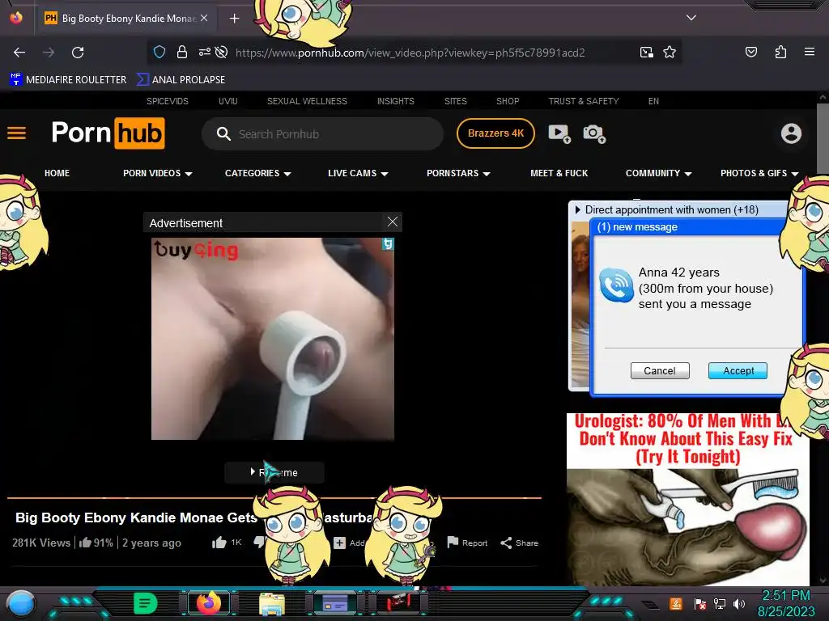Open the TRUST & SAFETY link
The width and height of the screenshot is (829, 621).
coord(584,101)
